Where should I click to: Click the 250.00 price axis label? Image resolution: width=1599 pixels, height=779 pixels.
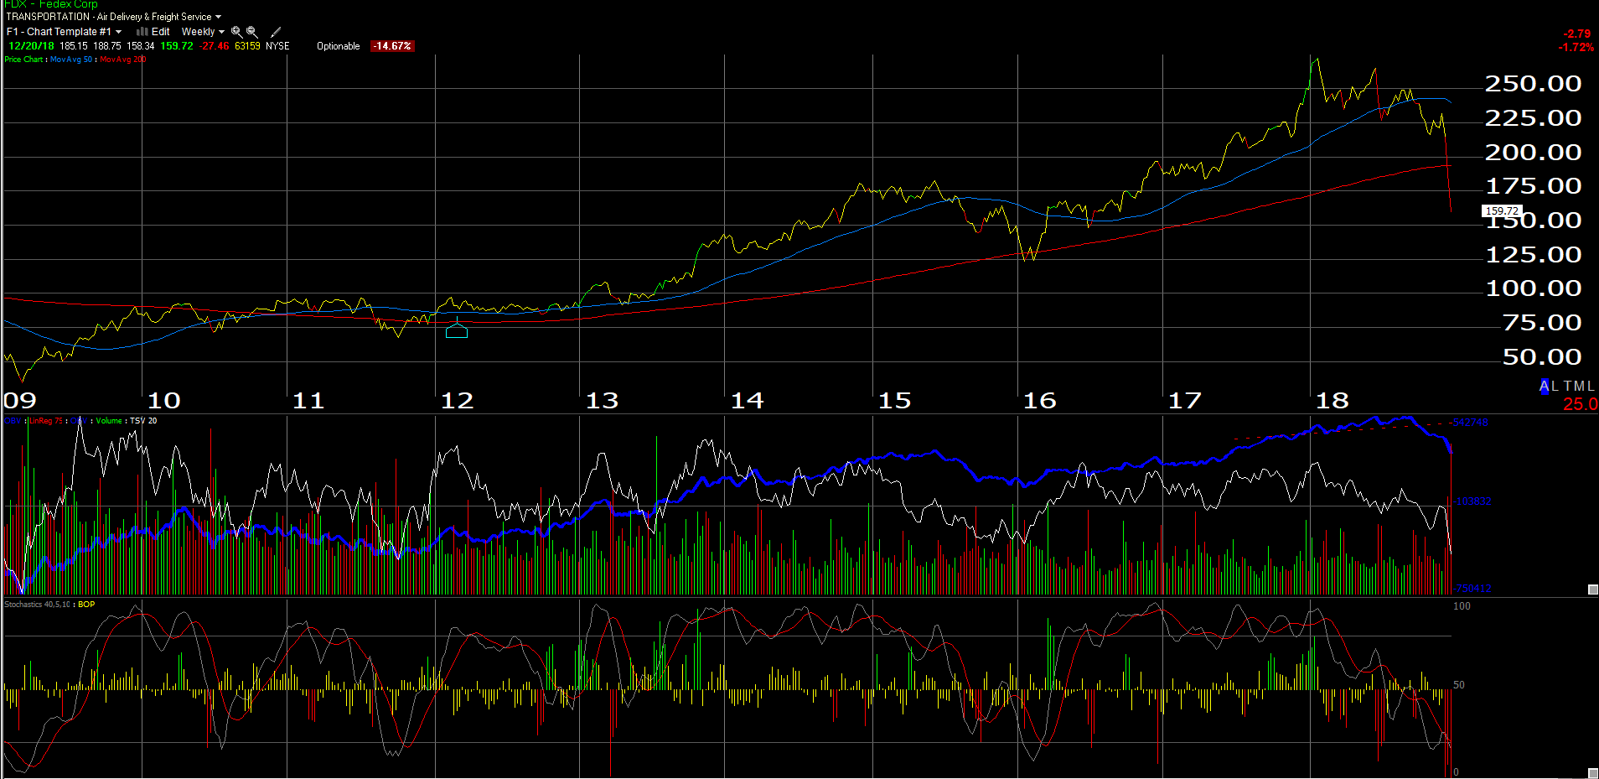point(1533,84)
